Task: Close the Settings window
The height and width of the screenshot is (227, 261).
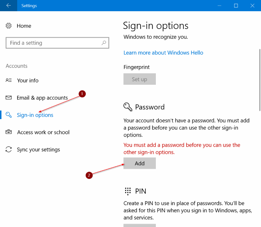Action: 252,6
